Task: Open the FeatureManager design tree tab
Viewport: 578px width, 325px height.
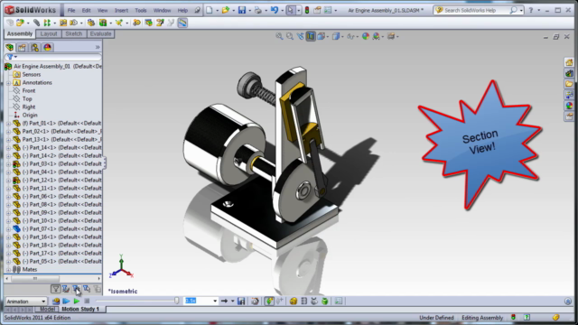Action: pyautogui.click(x=10, y=47)
